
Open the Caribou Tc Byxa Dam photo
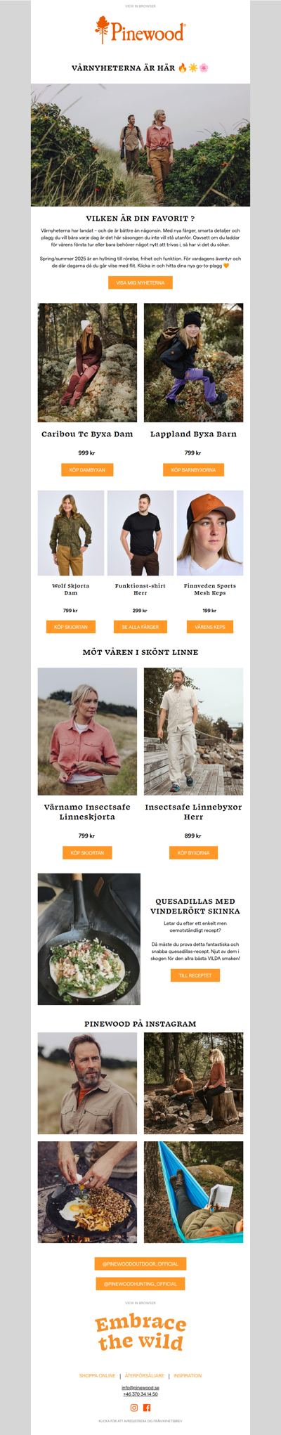(x=87, y=363)
